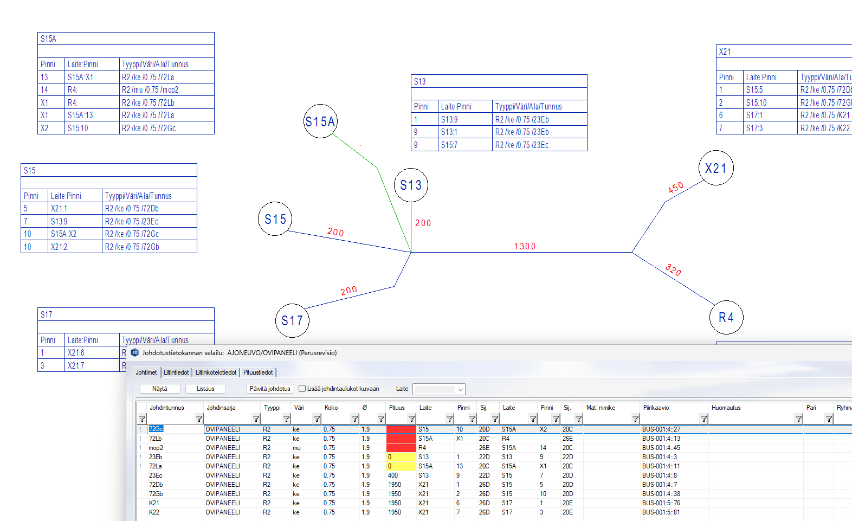Click the Johdinsarja column filter icon
This screenshot has width=852, height=521.
(x=256, y=419)
